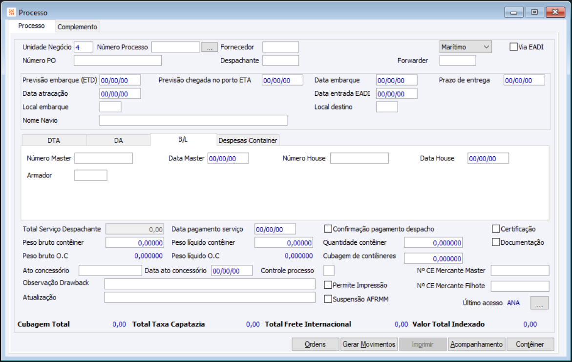572x362 pixels.
Task: Click the ellipsis button next to Último acesso
Action: [539, 303]
